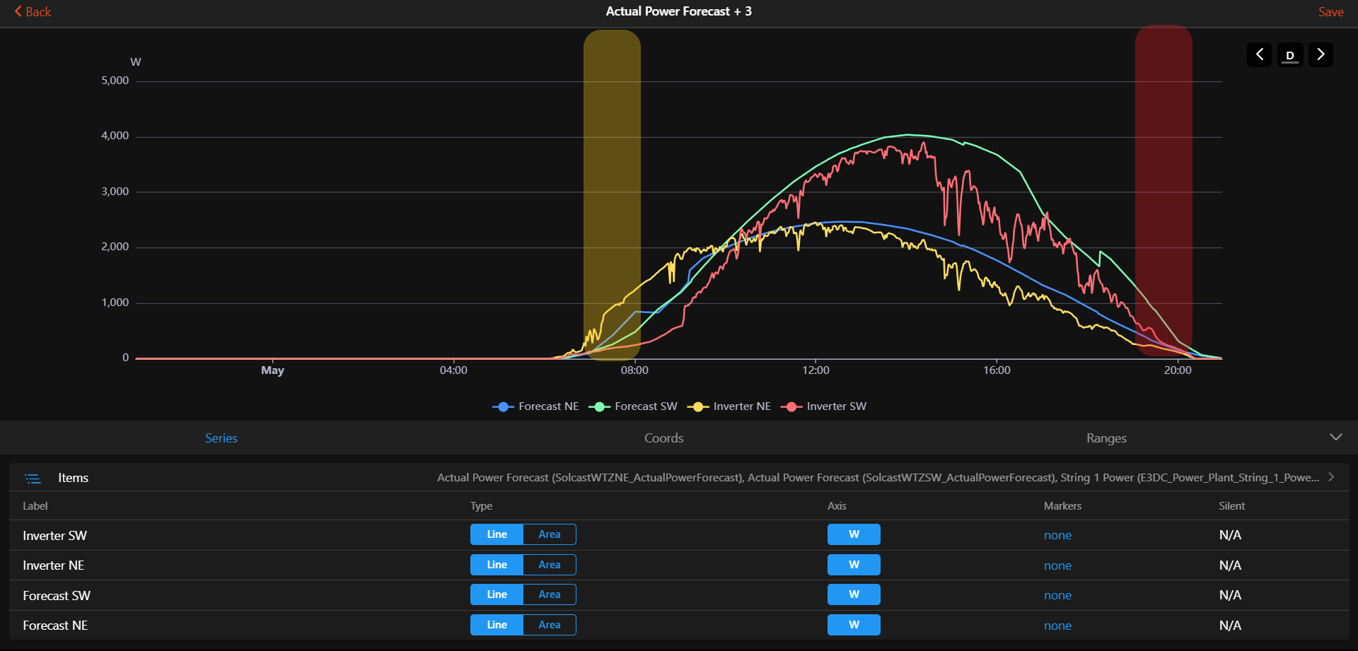This screenshot has width=1358, height=651.
Task: Switch to the Coords tab
Action: (663, 438)
